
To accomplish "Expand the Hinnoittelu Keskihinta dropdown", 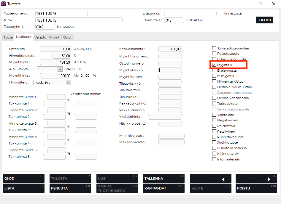I will (x=68, y=83).
